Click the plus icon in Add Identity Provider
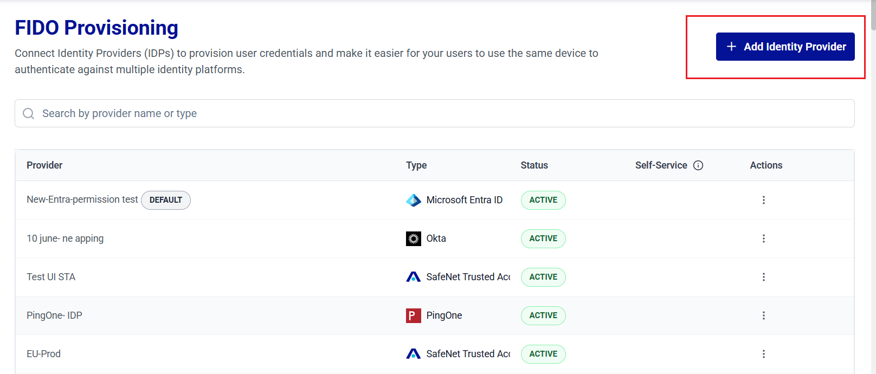 [x=731, y=47]
